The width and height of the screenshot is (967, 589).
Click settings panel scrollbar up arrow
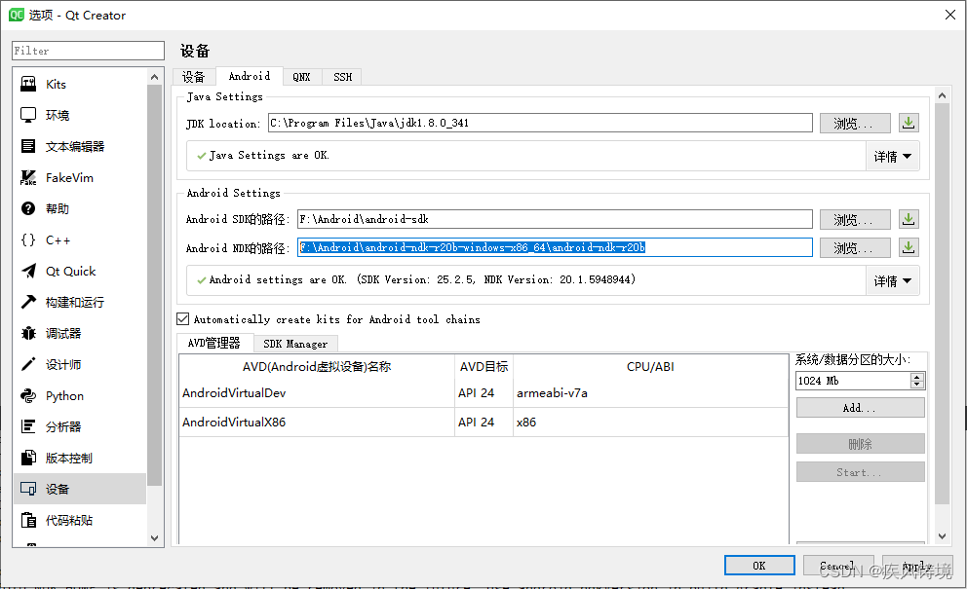click(942, 95)
